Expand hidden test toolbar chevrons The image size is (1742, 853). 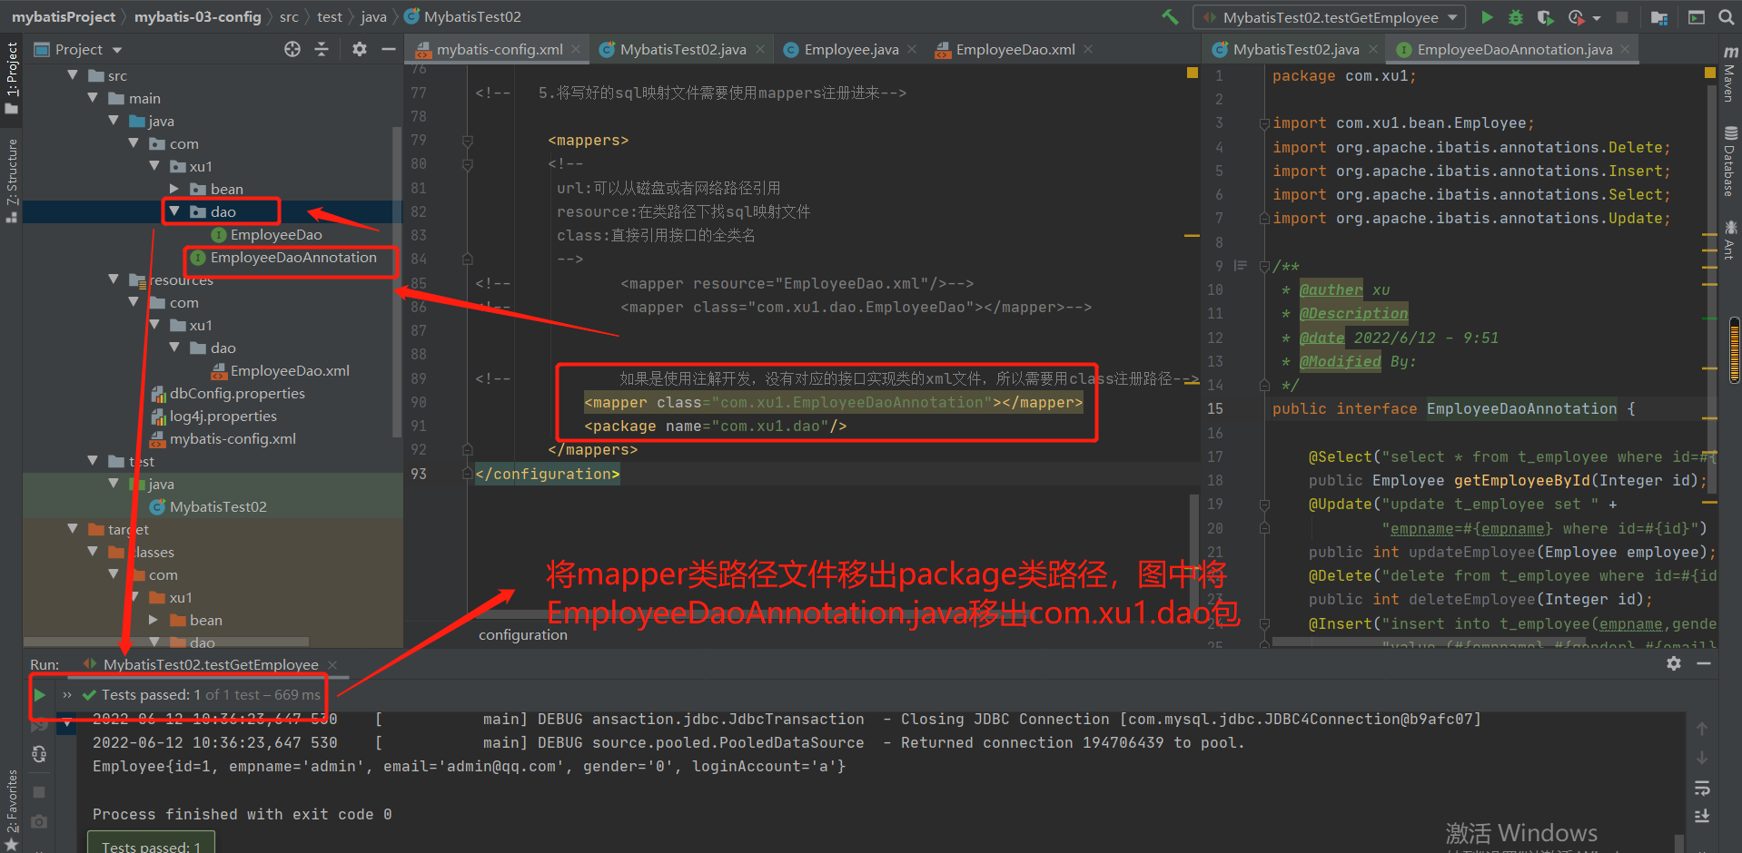pyautogui.click(x=67, y=695)
